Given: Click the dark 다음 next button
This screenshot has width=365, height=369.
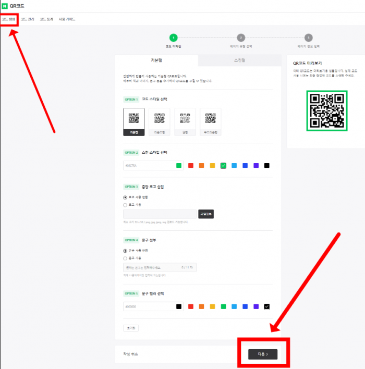Looking at the screenshot, I should pyautogui.click(x=263, y=354).
